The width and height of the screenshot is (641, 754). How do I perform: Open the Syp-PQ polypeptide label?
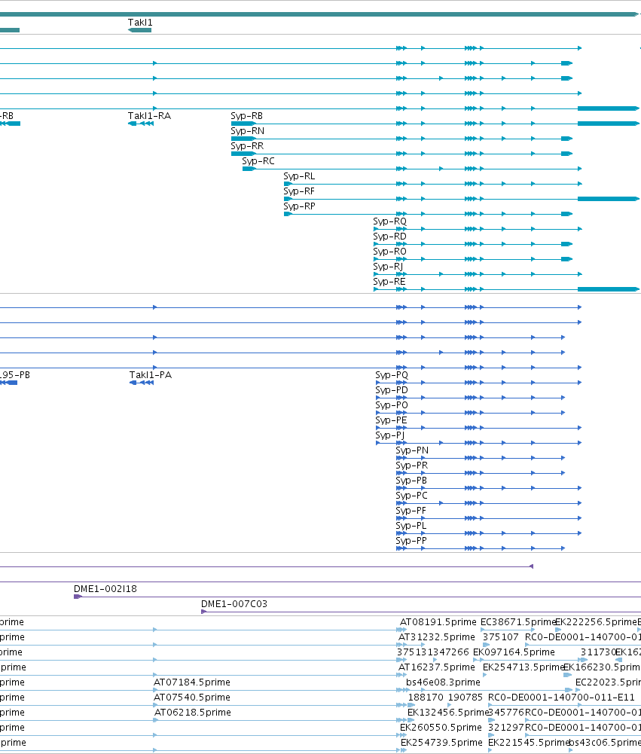pyautogui.click(x=392, y=374)
